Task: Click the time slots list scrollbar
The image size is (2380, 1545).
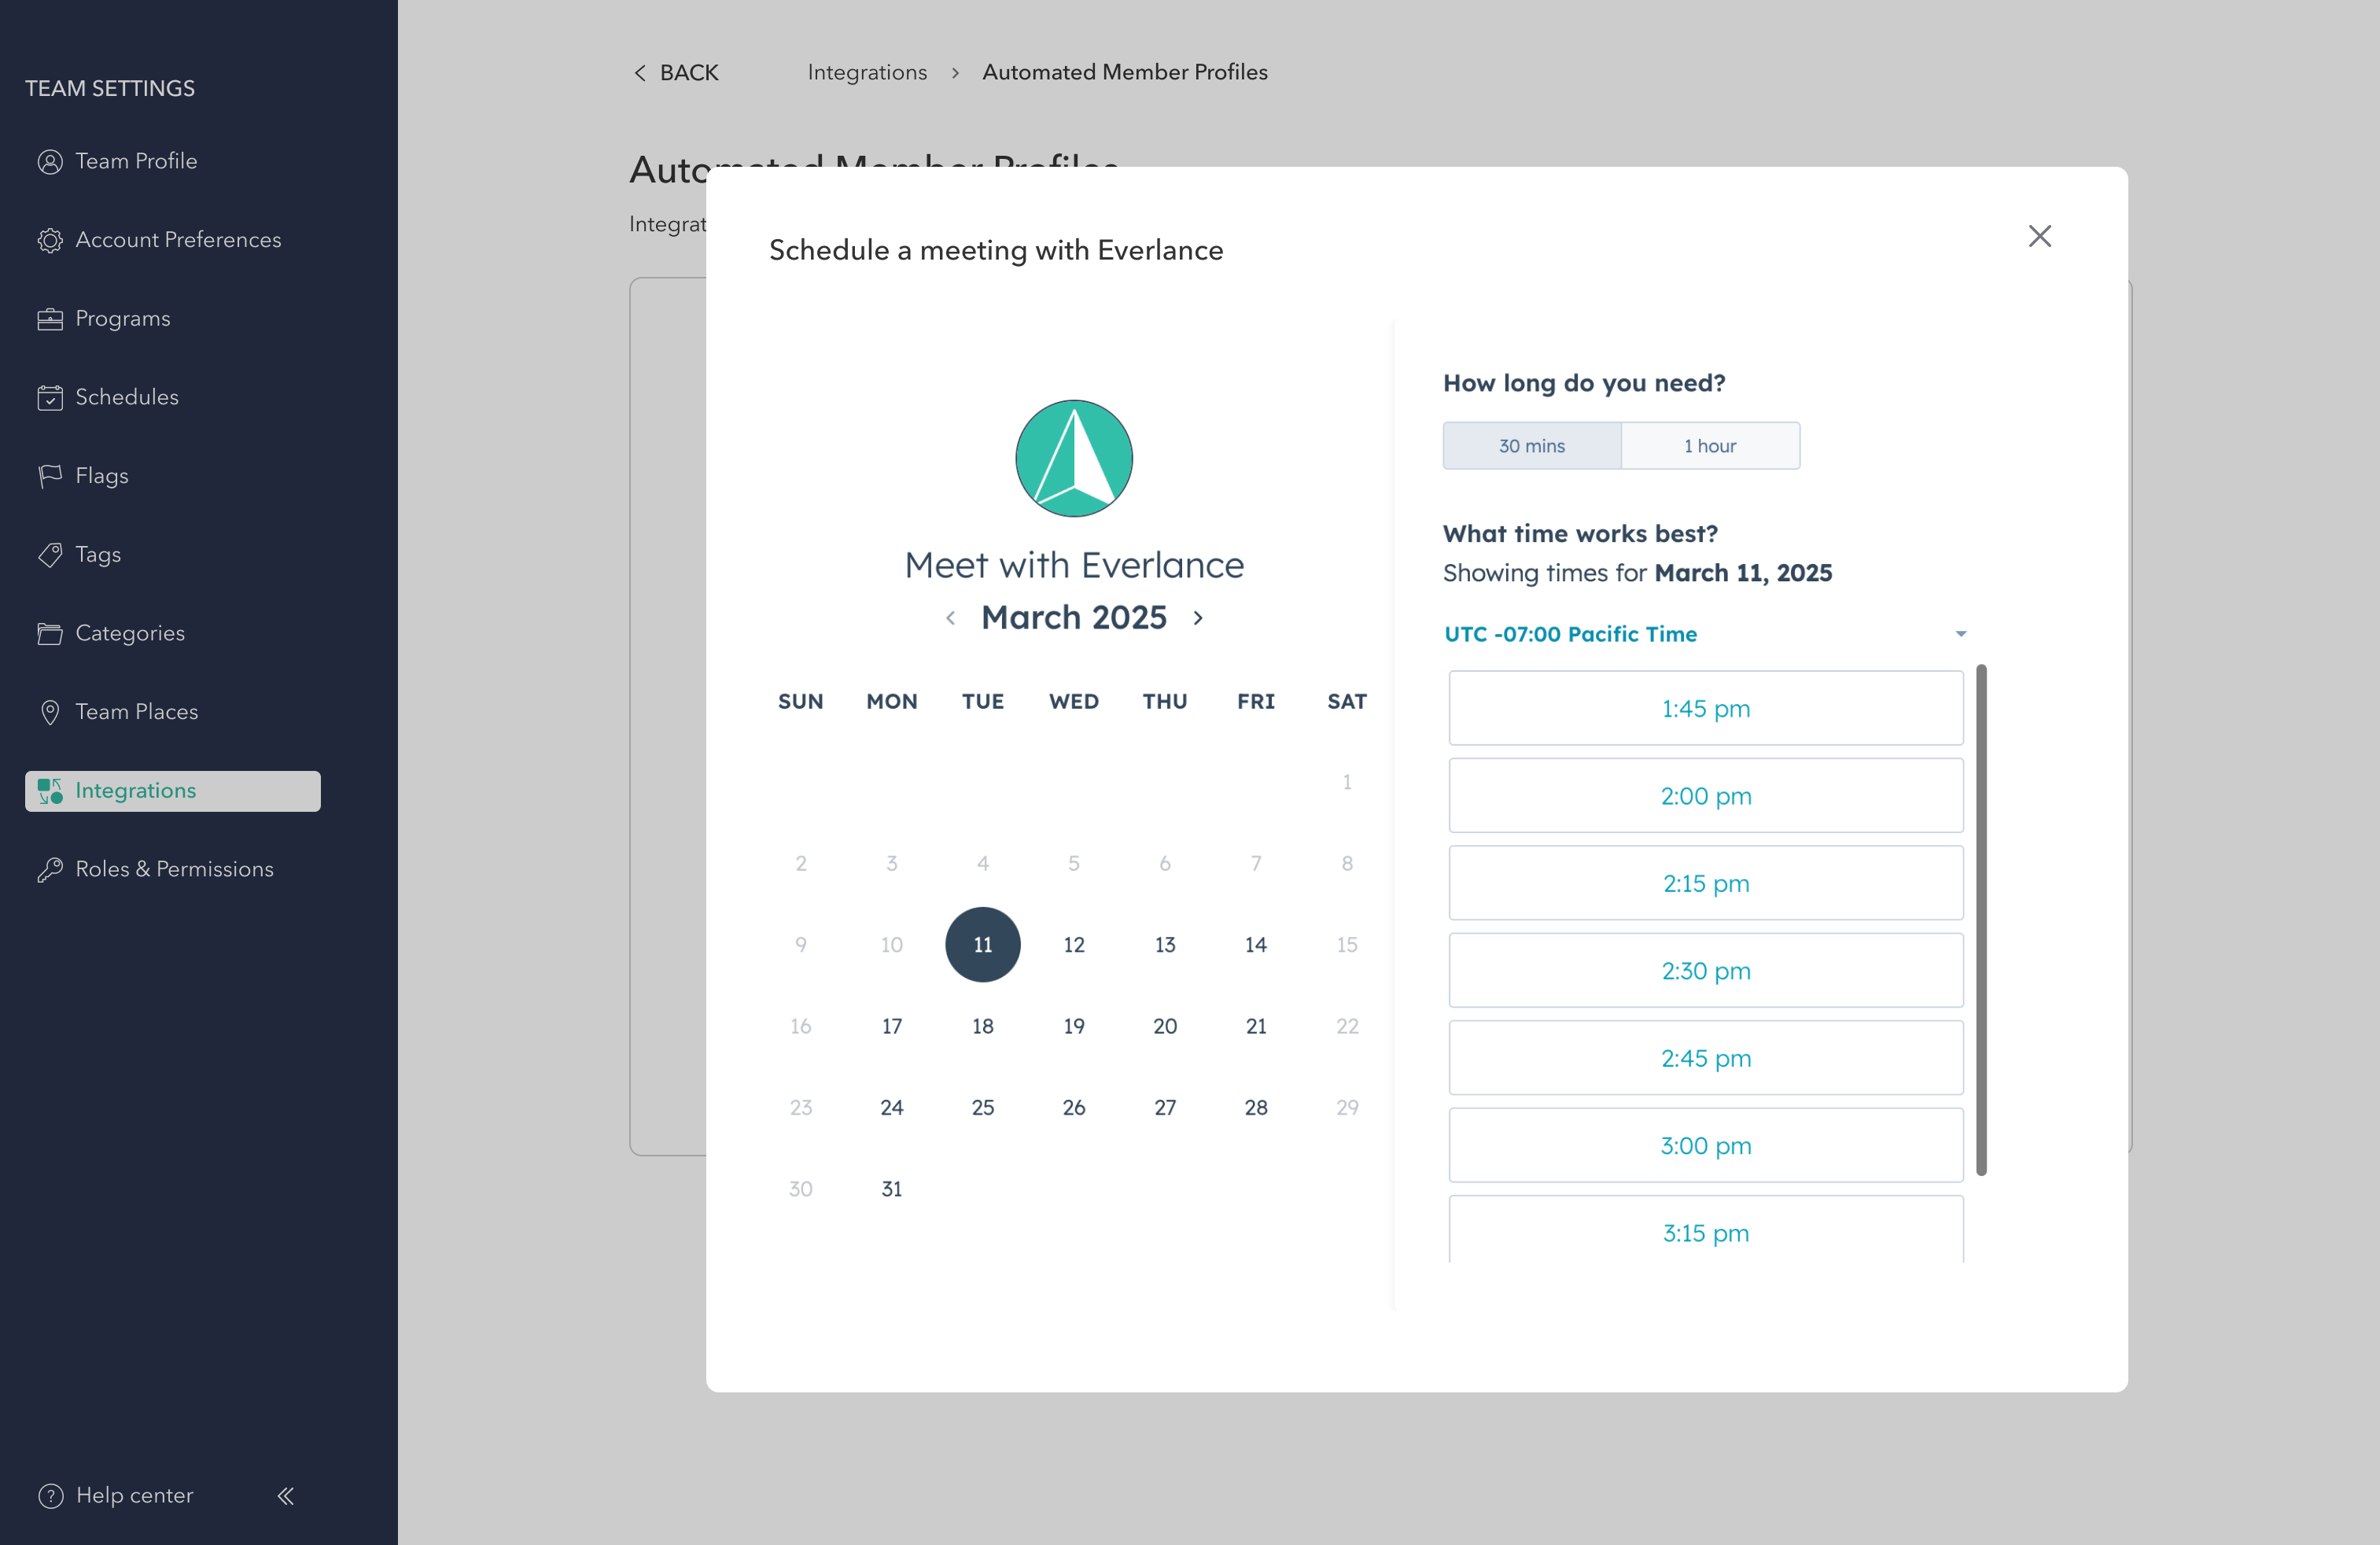Action: tap(1981, 920)
